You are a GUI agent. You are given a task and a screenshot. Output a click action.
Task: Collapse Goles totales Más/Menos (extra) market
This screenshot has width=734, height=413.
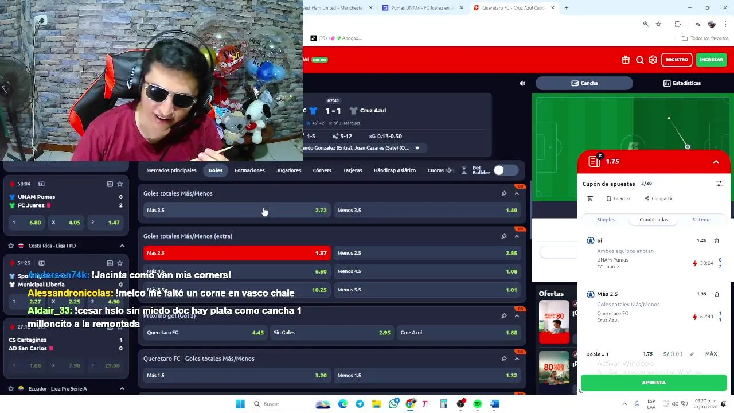click(x=517, y=236)
